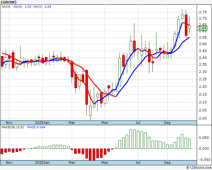The width and height of the screenshot is (212, 170).
Task: Click the MACD(26,12,9) indicator label
Action: 12,128
